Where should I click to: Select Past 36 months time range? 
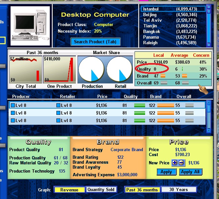click(x=142, y=190)
